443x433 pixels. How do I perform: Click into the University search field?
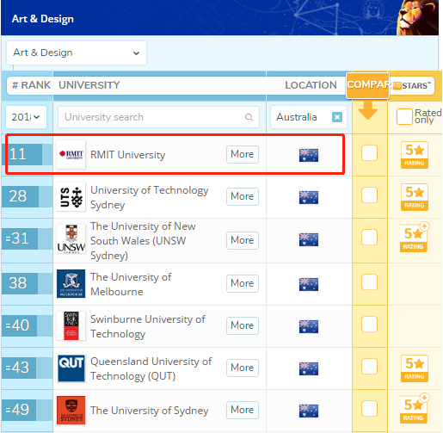[158, 117]
